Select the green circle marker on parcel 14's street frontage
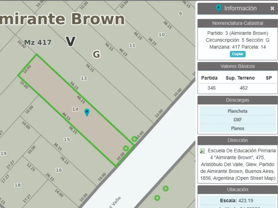 [126, 148]
